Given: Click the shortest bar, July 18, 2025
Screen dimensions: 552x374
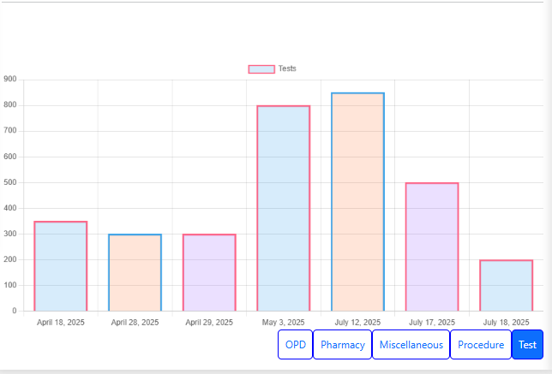Looking at the screenshot, I should coord(506,285).
